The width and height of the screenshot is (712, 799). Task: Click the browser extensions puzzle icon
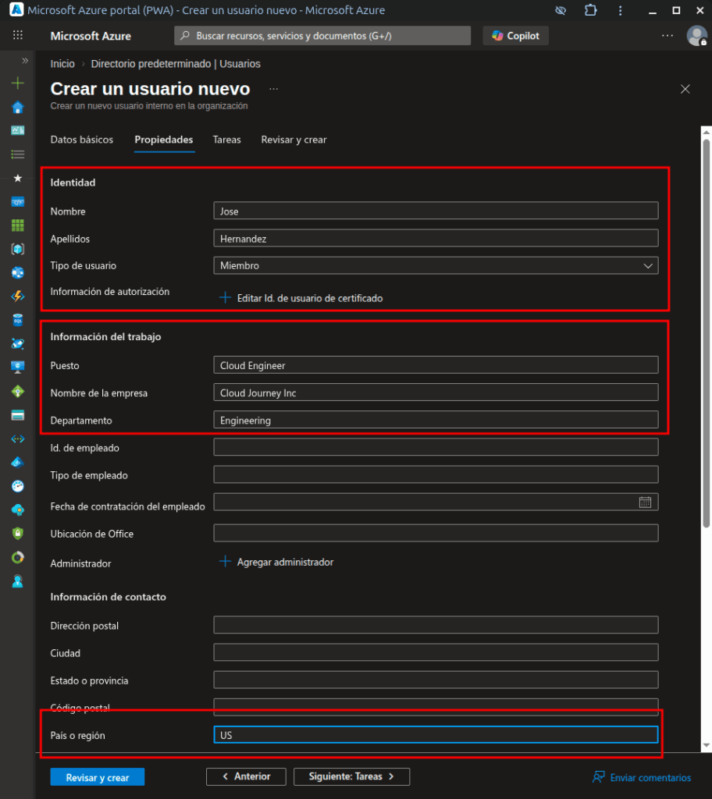(x=590, y=11)
